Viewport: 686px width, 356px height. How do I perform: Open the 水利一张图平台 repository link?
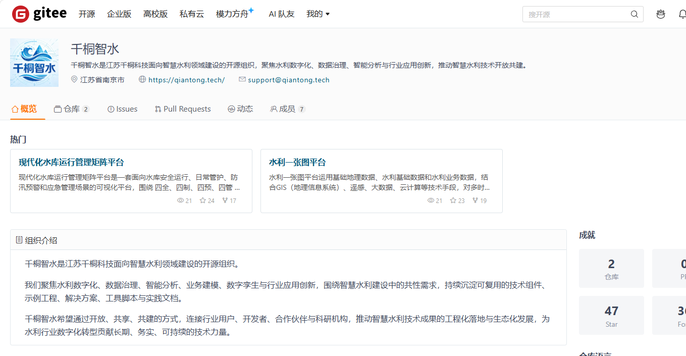pyautogui.click(x=297, y=163)
